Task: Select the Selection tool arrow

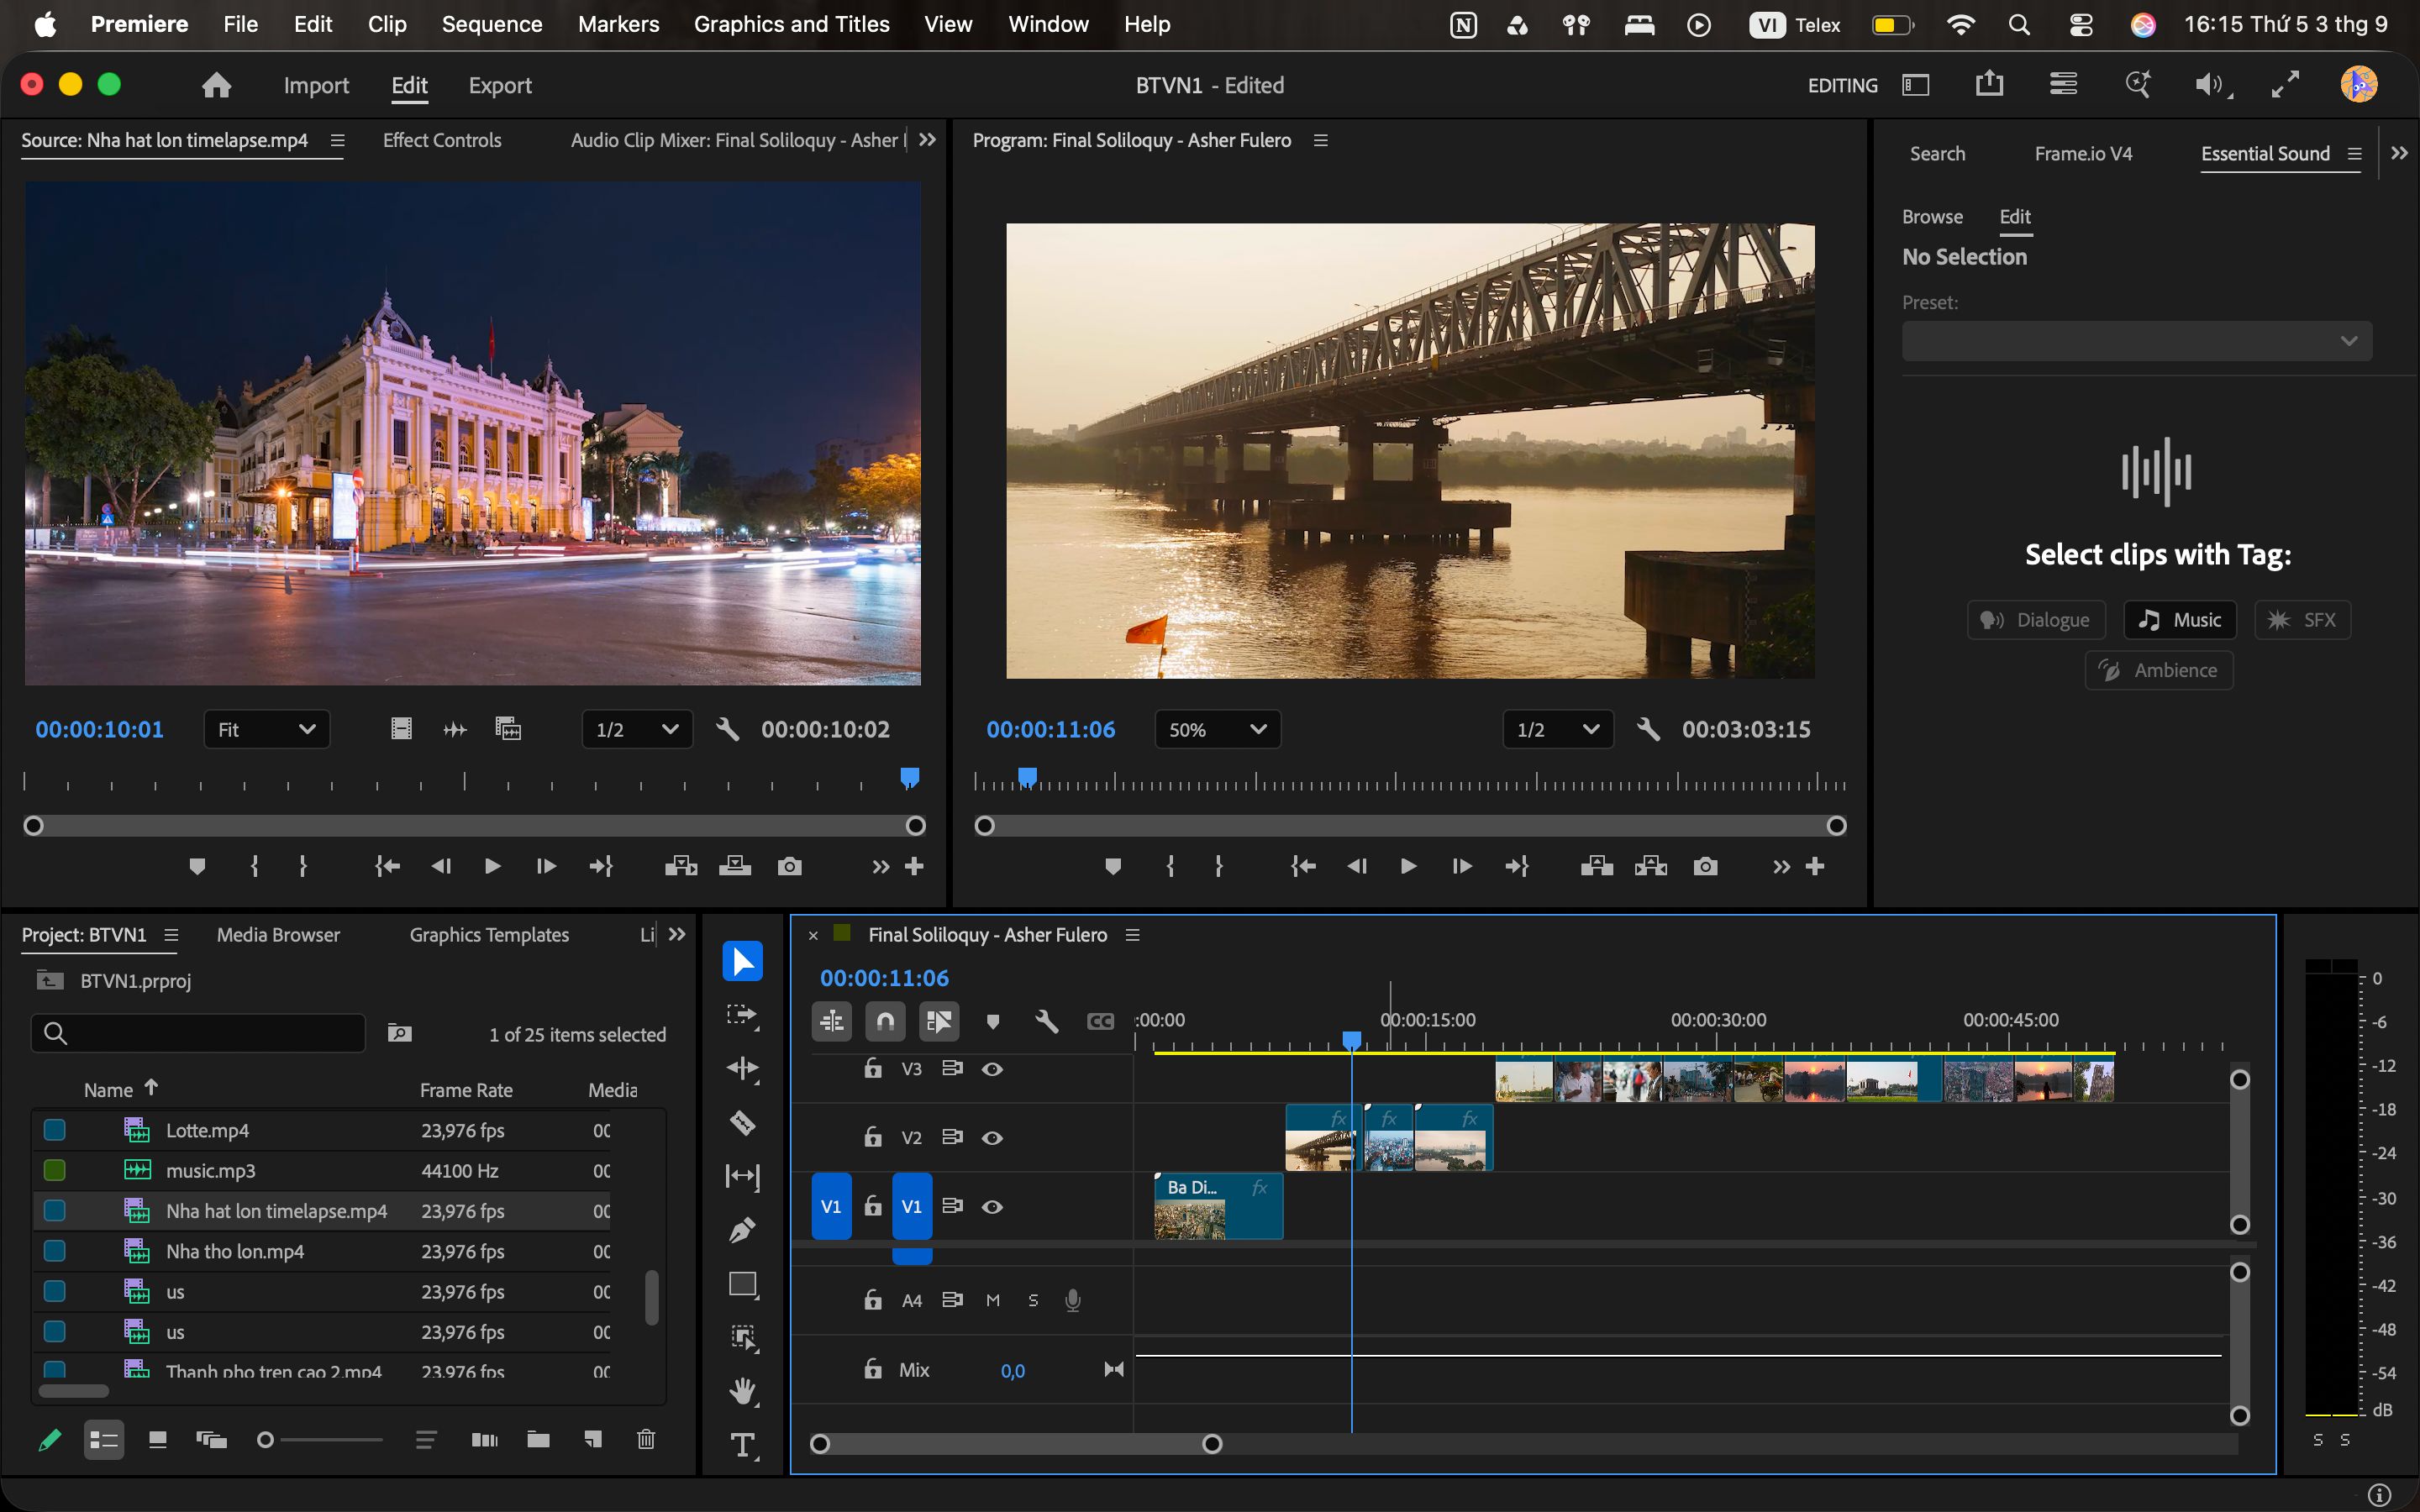Action: click(742, 961)
